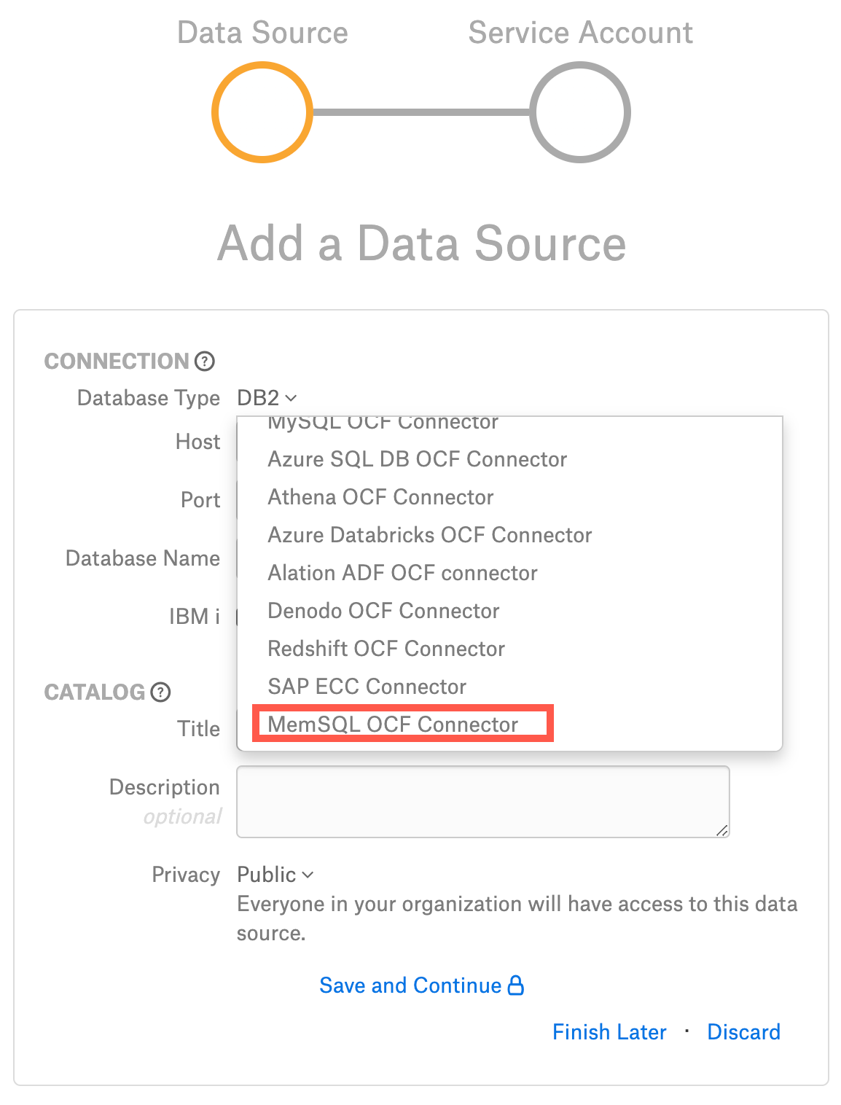Select Alation ADF OCF connector
Viewport: 841px width, 1105px height.
click(402, 573)
